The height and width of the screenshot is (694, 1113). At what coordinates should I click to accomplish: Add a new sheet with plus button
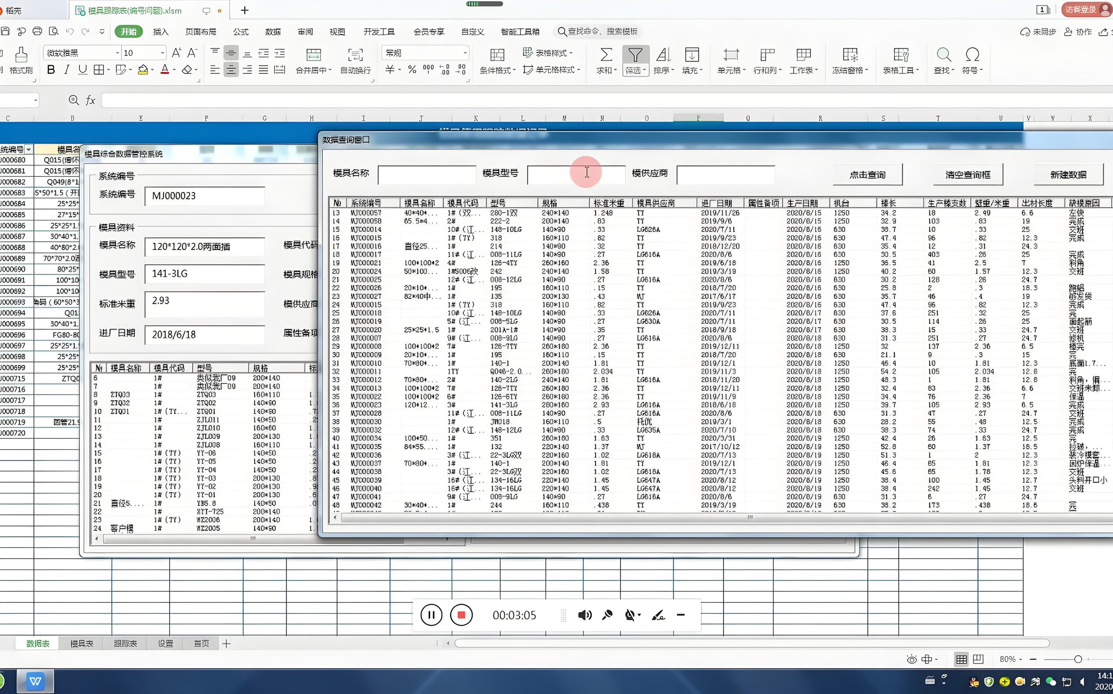point(226,644)
